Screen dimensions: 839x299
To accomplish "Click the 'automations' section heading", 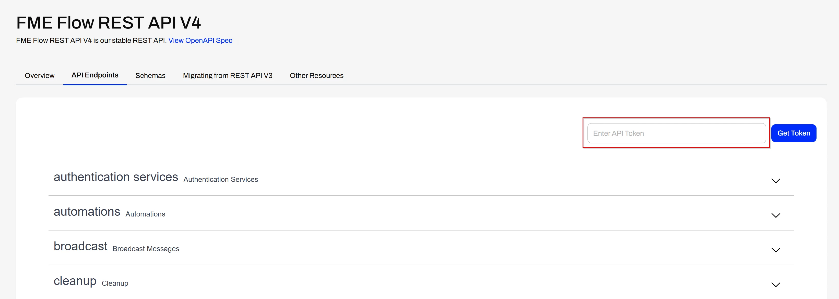I will pyautogui.click(x=87, y=212).
